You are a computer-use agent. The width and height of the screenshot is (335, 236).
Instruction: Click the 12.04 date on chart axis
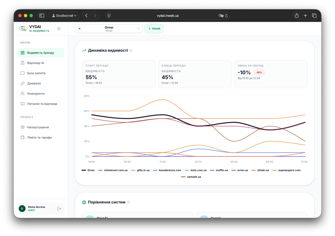[304, 162]
